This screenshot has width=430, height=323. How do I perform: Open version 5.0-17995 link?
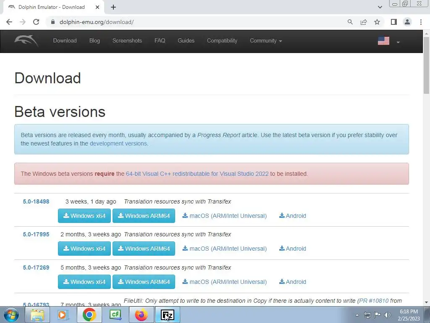coord(36,235)
